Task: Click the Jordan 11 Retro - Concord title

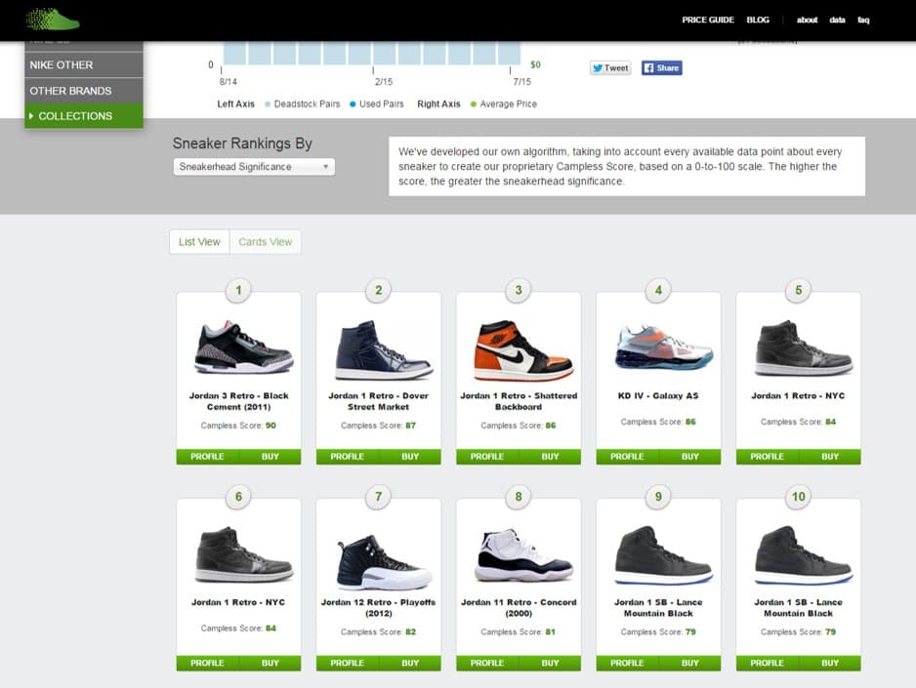Action: point(519,607)
